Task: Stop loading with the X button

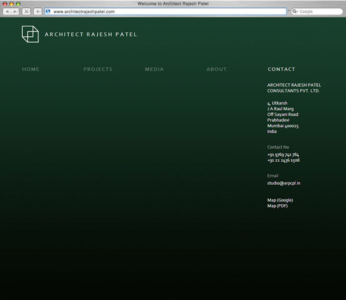Action: [x=26, y=11]
